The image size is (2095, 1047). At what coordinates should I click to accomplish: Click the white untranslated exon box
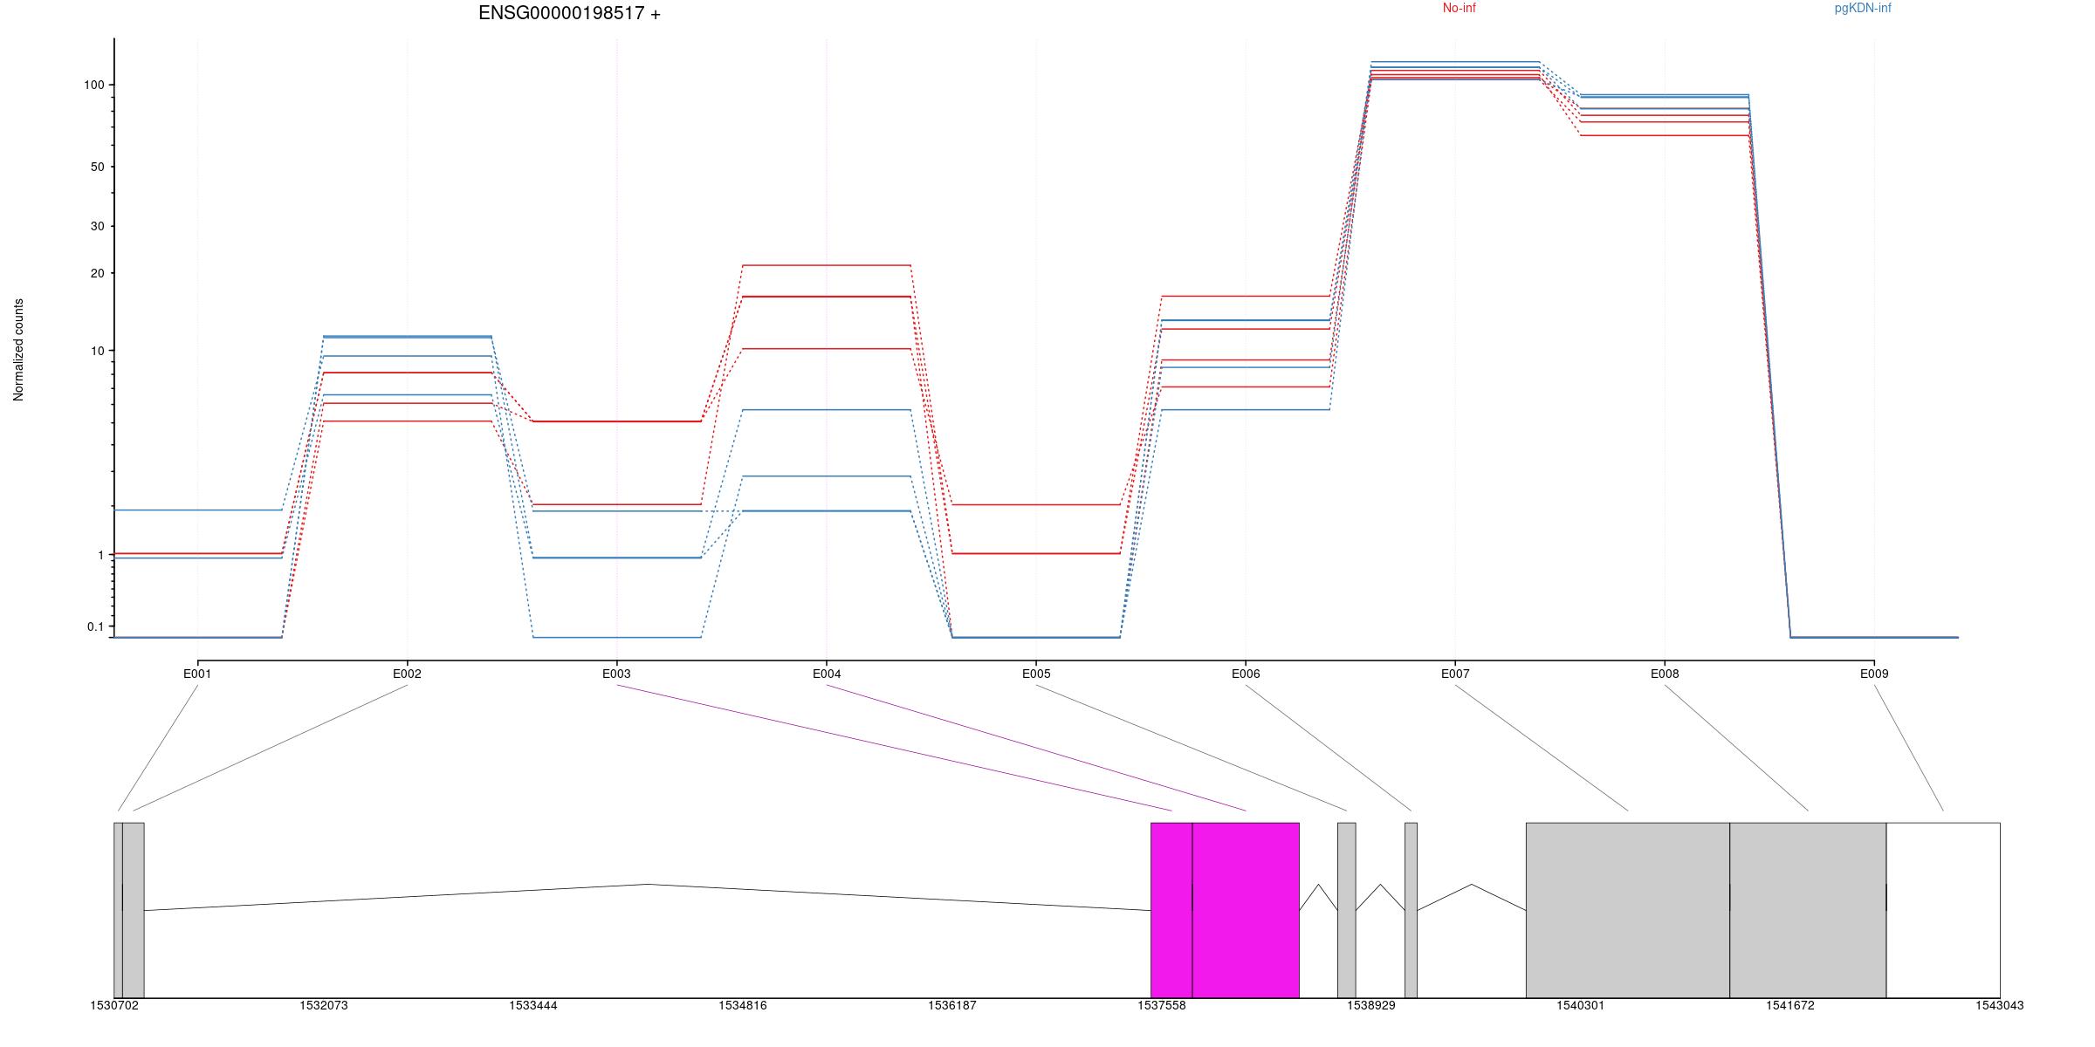(x=1942, y=909)
